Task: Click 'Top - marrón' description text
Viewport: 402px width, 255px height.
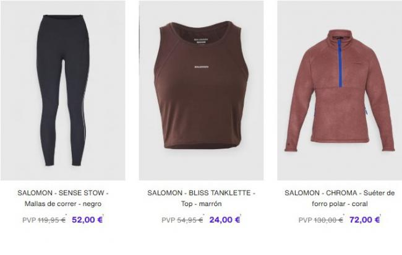Action: [x=201, y=204]
